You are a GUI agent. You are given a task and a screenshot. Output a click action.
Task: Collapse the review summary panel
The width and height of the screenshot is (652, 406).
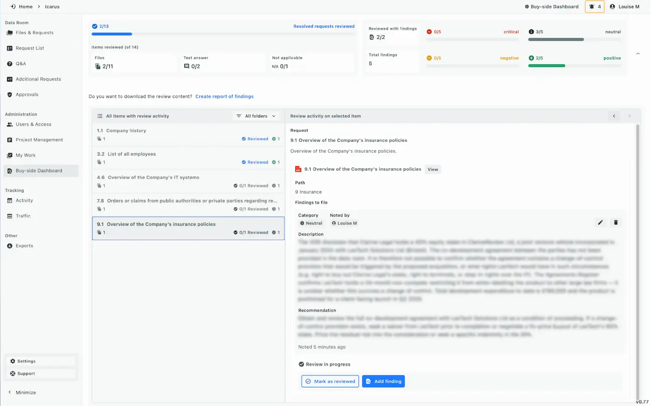[x=638, y=54]
